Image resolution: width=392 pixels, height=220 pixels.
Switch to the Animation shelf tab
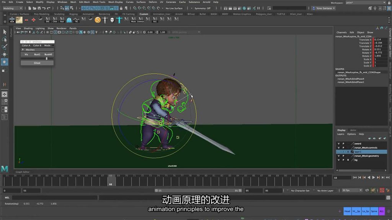pyautogui.click(x=88, y=14)
